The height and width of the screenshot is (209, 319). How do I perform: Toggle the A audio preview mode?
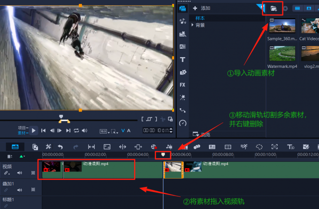pos(129,131)
